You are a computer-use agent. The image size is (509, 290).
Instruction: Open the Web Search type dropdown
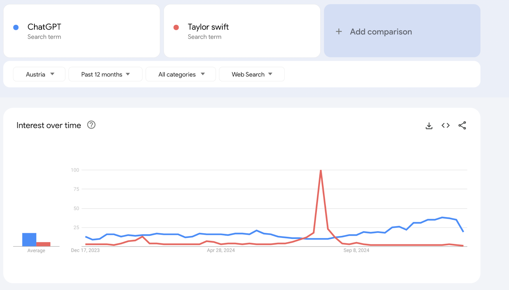252,74
